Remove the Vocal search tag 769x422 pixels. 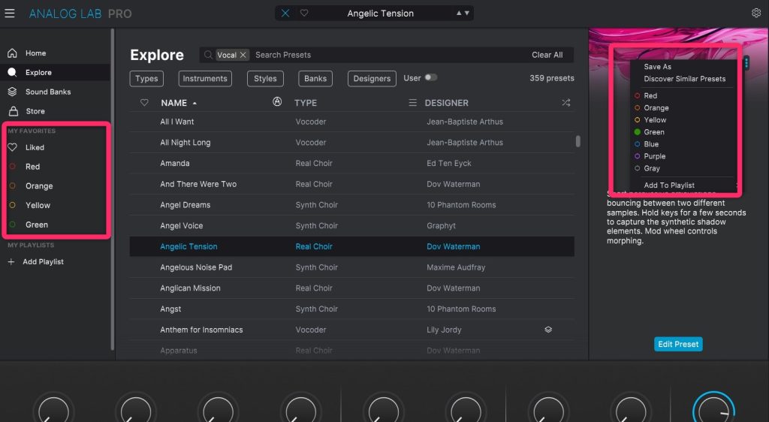[243, 55]
